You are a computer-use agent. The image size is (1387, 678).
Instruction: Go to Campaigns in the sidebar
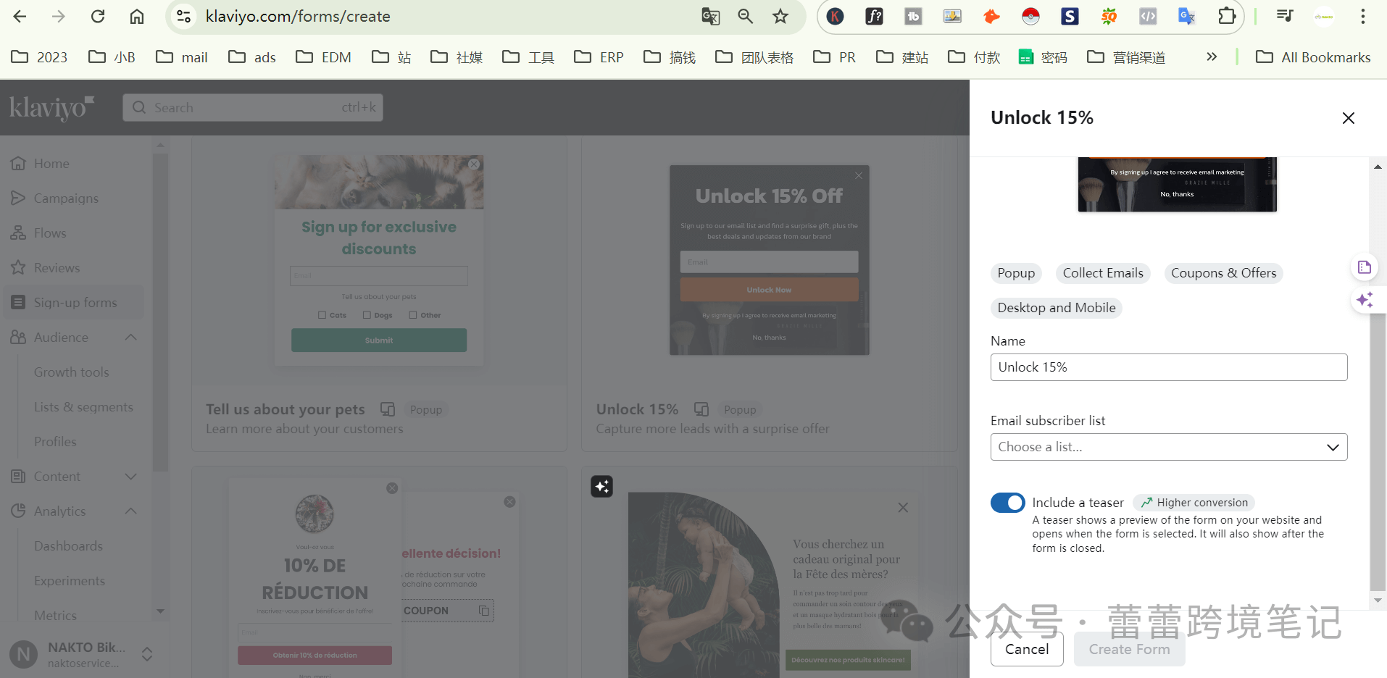coord(66,198)
